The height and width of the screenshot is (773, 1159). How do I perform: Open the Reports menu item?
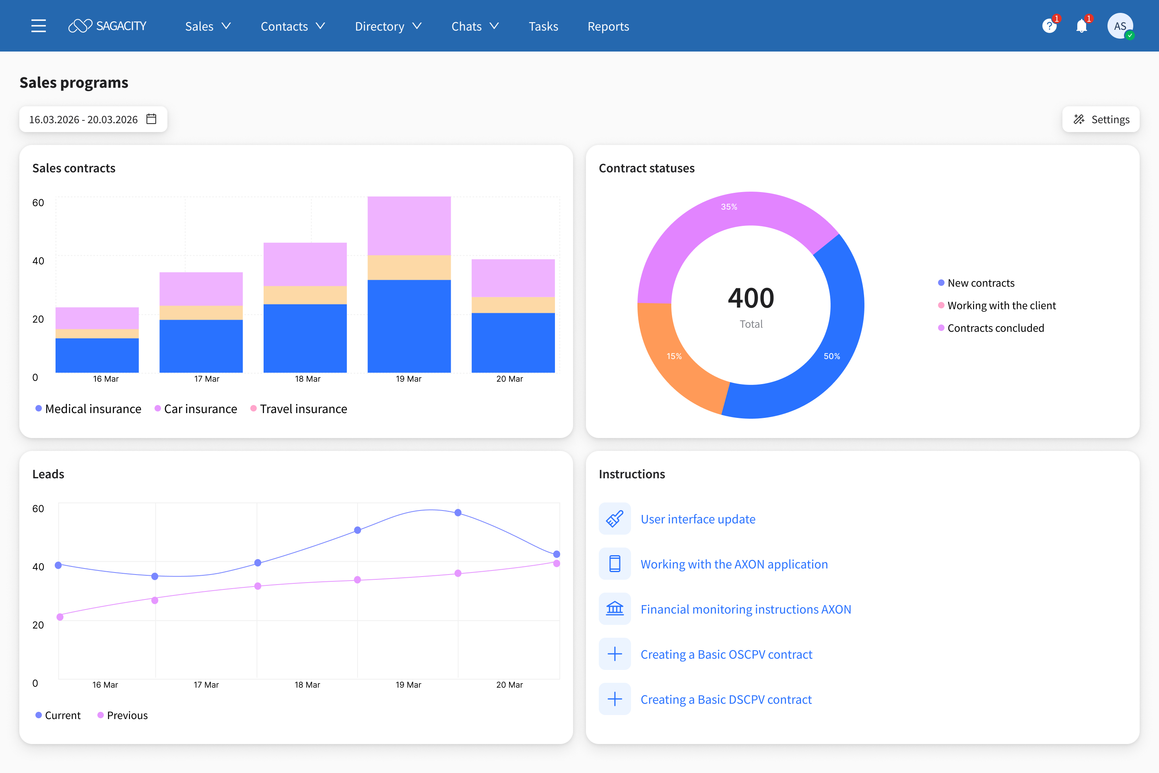pos(608,26)
